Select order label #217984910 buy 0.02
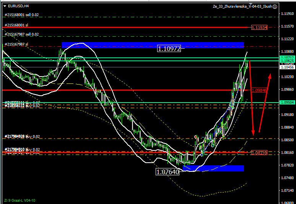296x204 pixels. (22, 149)
